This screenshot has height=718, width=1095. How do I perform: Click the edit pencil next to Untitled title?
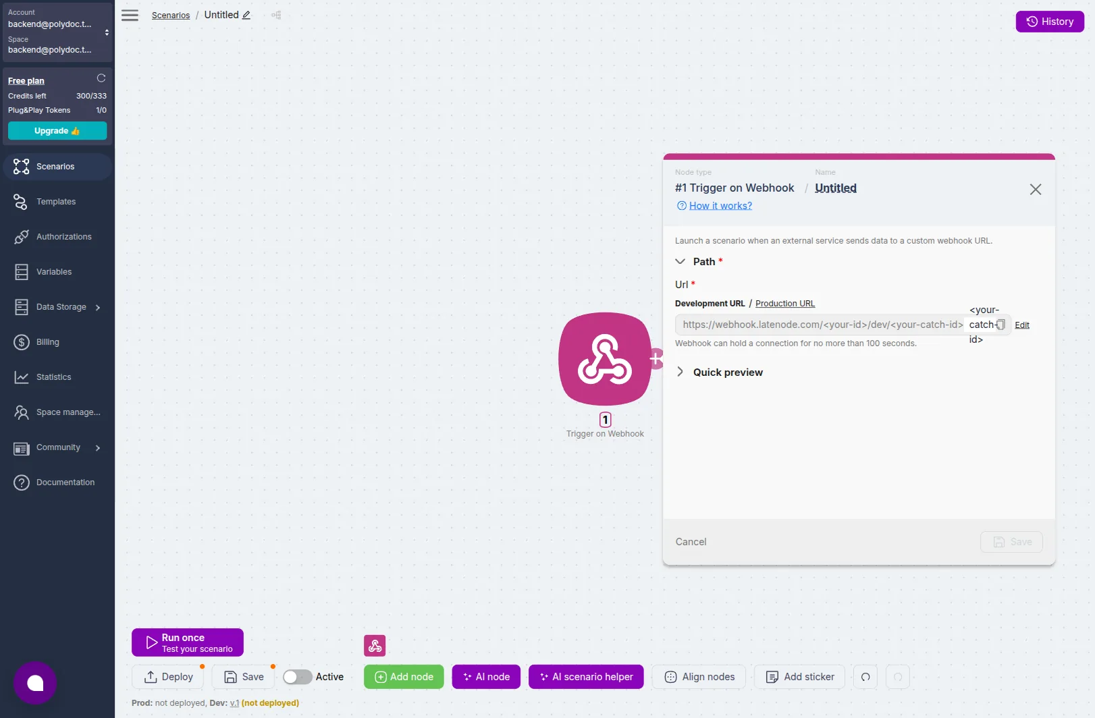coord(246,15)
